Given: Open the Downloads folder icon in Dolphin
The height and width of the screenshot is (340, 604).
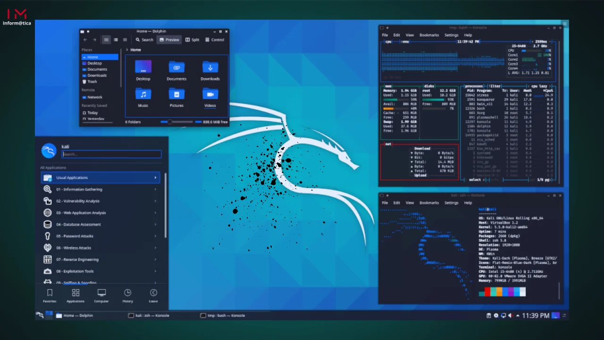Looking at the screenshot, I should click(210, 67).
